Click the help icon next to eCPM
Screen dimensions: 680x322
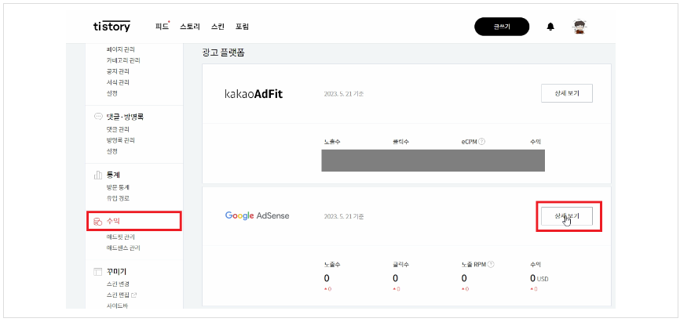(x=482, y=142)
